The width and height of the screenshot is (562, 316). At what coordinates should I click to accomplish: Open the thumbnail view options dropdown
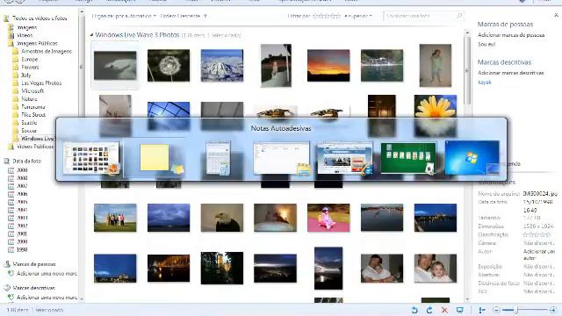point(482,310)
